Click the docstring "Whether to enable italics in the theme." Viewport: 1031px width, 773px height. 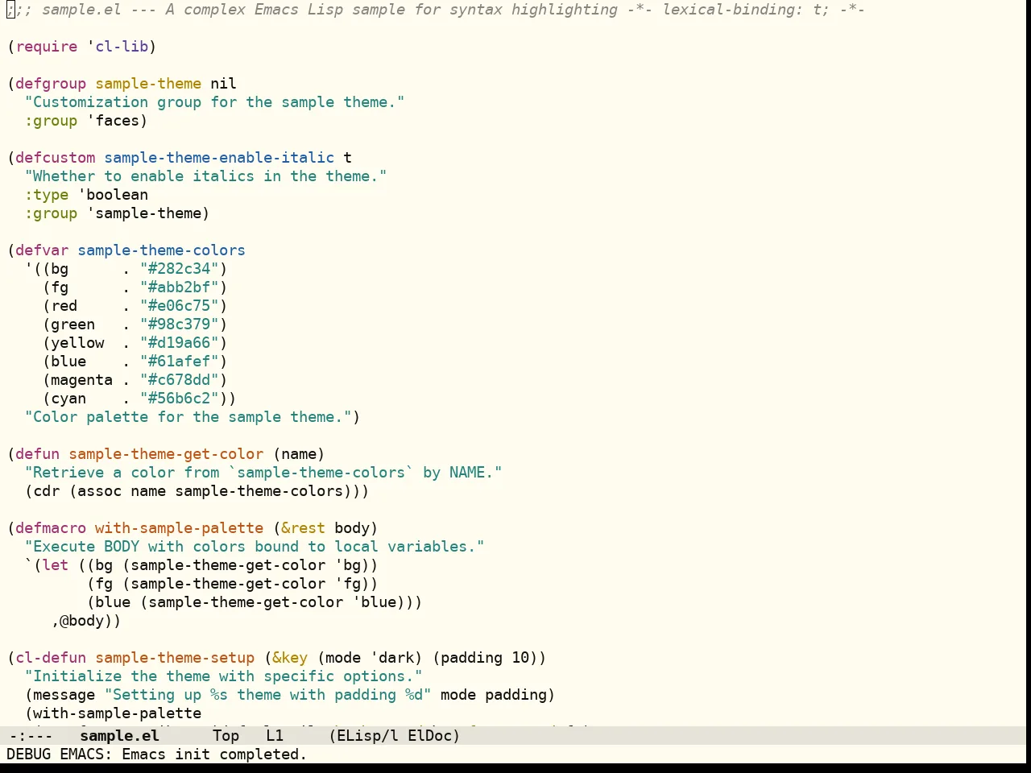click(205, 176)
